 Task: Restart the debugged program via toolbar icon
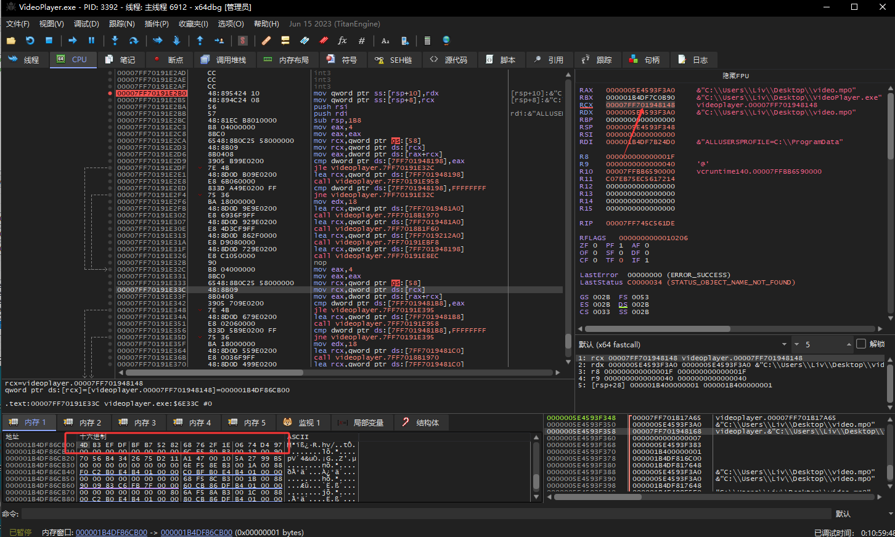pyautogui.click(x=30, y=41)
